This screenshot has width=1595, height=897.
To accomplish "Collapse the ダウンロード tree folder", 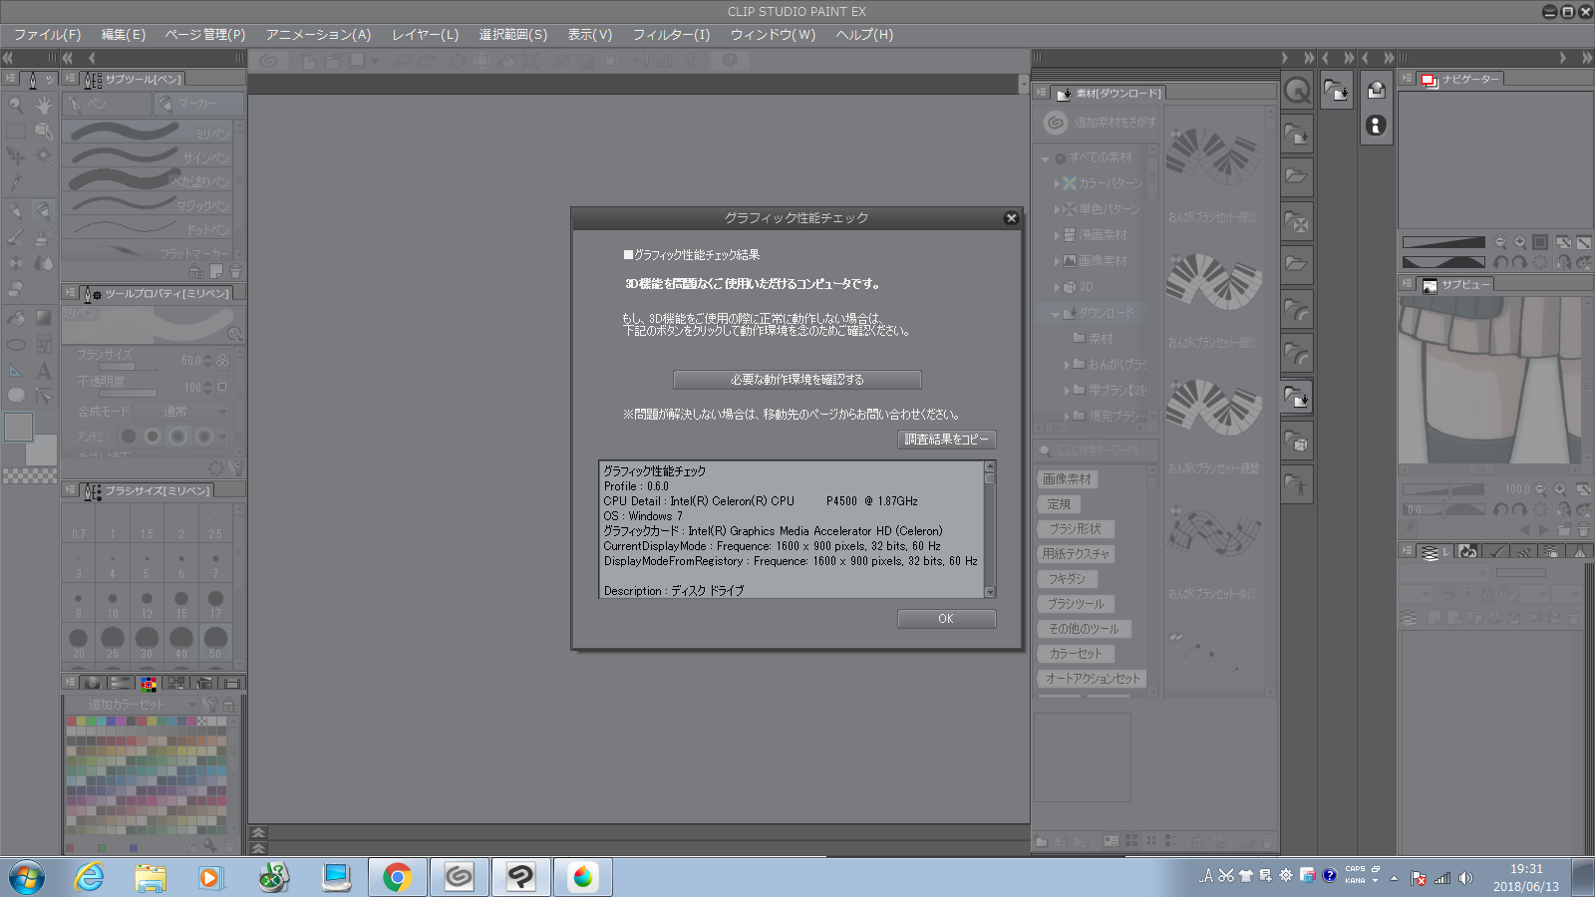I will click(1055, 314).
